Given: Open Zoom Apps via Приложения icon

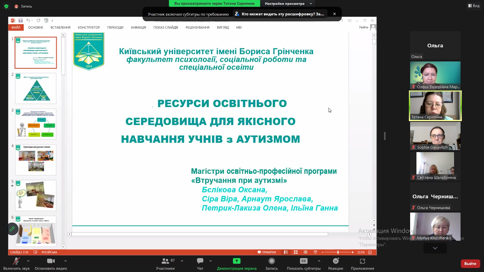Looking at the screenshot, I should 362,263.
